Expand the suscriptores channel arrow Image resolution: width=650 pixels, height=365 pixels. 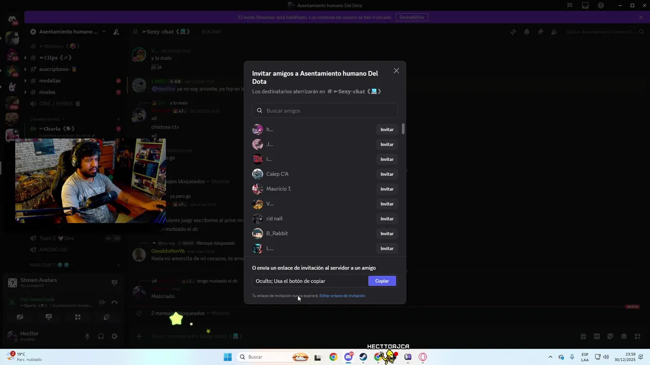(25, 69)
